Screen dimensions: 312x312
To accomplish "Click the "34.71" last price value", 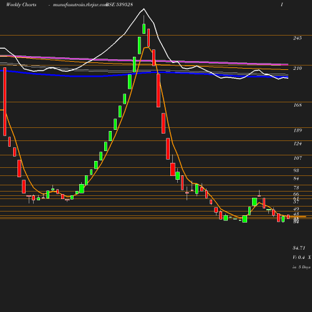I will click(x=299, y=248).
